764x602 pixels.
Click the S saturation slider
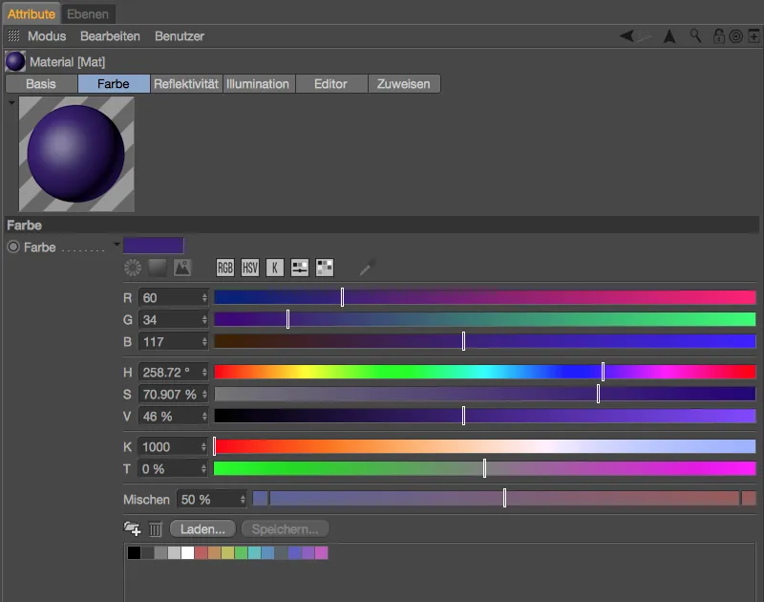tap(485, 394)
